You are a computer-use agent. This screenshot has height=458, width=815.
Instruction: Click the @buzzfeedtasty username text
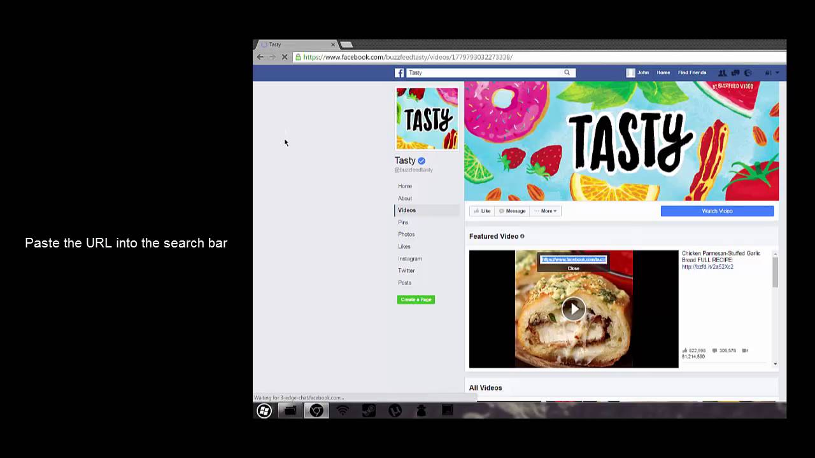[413, 170]
